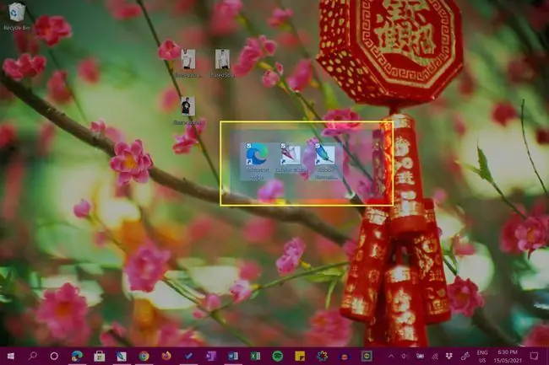Uncheck the blue feather shortcut checkbox
The image size is (549, 365).
[318, 145]
